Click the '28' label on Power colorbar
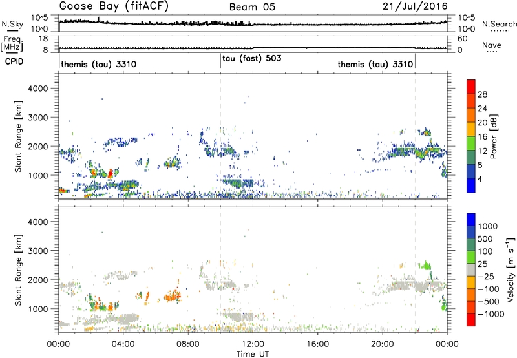 [x=482, y=94]
